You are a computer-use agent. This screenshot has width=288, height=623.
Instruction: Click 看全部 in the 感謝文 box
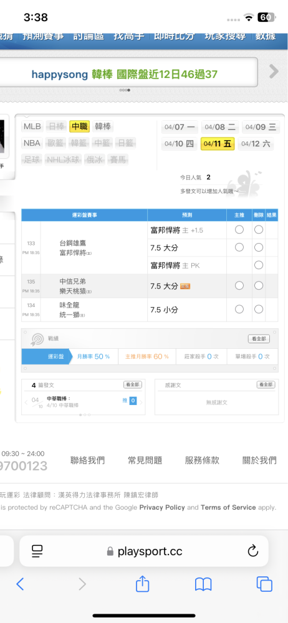point(266,384)
